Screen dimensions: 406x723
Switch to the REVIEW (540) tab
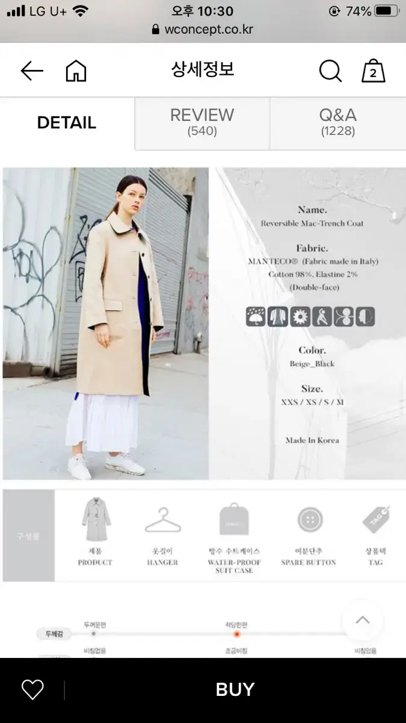pyautogui.click(x=202, y=123)
